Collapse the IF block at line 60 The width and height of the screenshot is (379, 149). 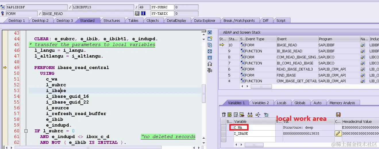[x=26, y=131]
